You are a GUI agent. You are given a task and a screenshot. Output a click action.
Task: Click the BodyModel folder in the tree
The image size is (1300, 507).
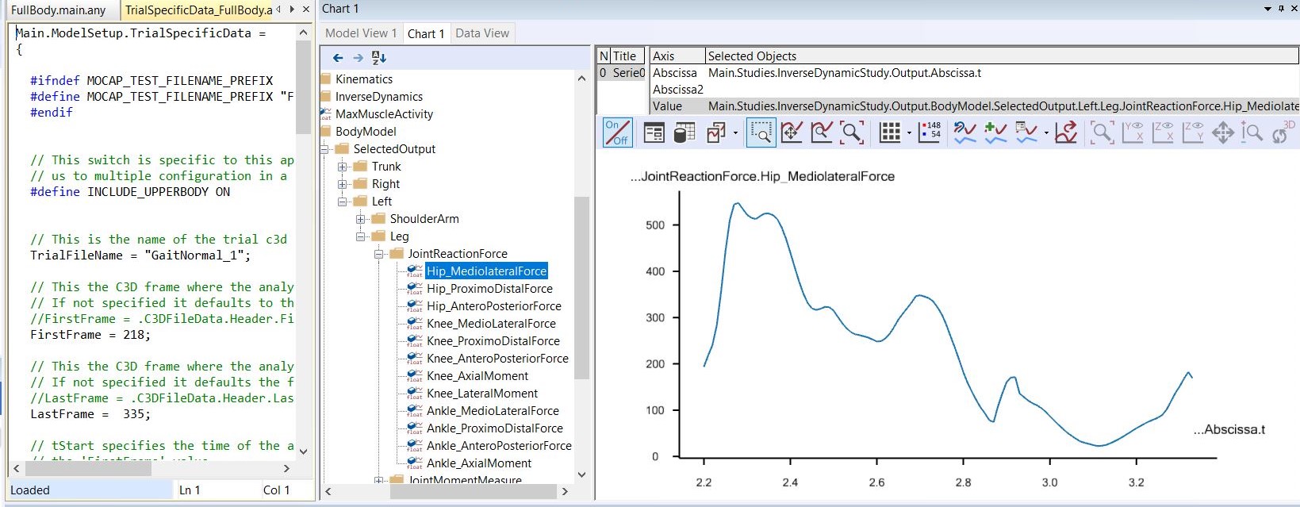366,132
